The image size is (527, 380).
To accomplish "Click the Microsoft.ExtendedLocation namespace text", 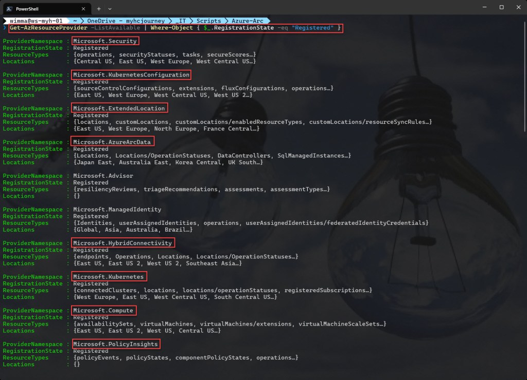I will click(x=119, y=108).
